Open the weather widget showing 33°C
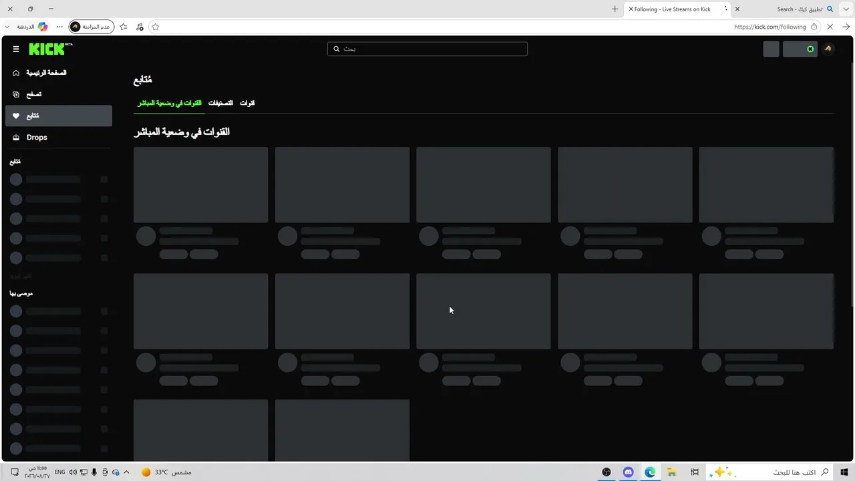Viewport: 855px width, 481px height. click(x=166, y=472)
